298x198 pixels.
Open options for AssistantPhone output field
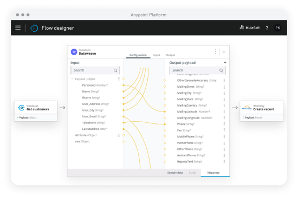tap(224, 155)
